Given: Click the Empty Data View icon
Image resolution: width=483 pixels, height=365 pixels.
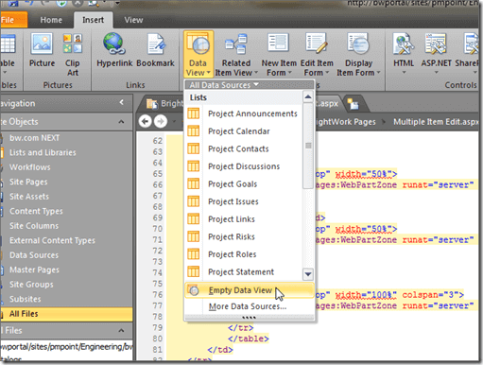Looking at the screenshot, I should 194,290.
